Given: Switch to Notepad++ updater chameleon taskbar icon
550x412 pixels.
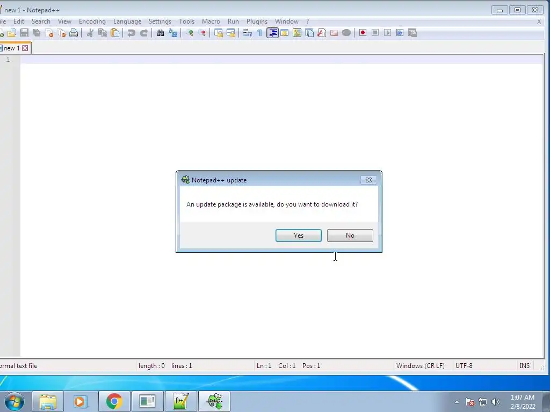Looking at the screenshot, I should [x=214, y=401].
